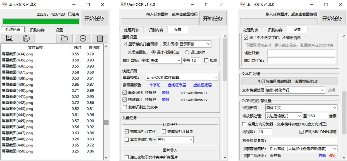This screenshot has height=161, width=347.
Task: Open the 截图模式 Umi-OCR 软件截图 dropdown
Action: 182,77
